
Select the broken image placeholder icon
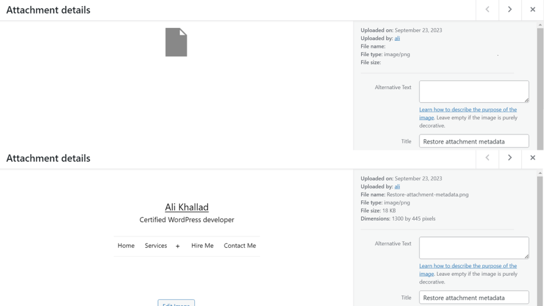[176, 41]
